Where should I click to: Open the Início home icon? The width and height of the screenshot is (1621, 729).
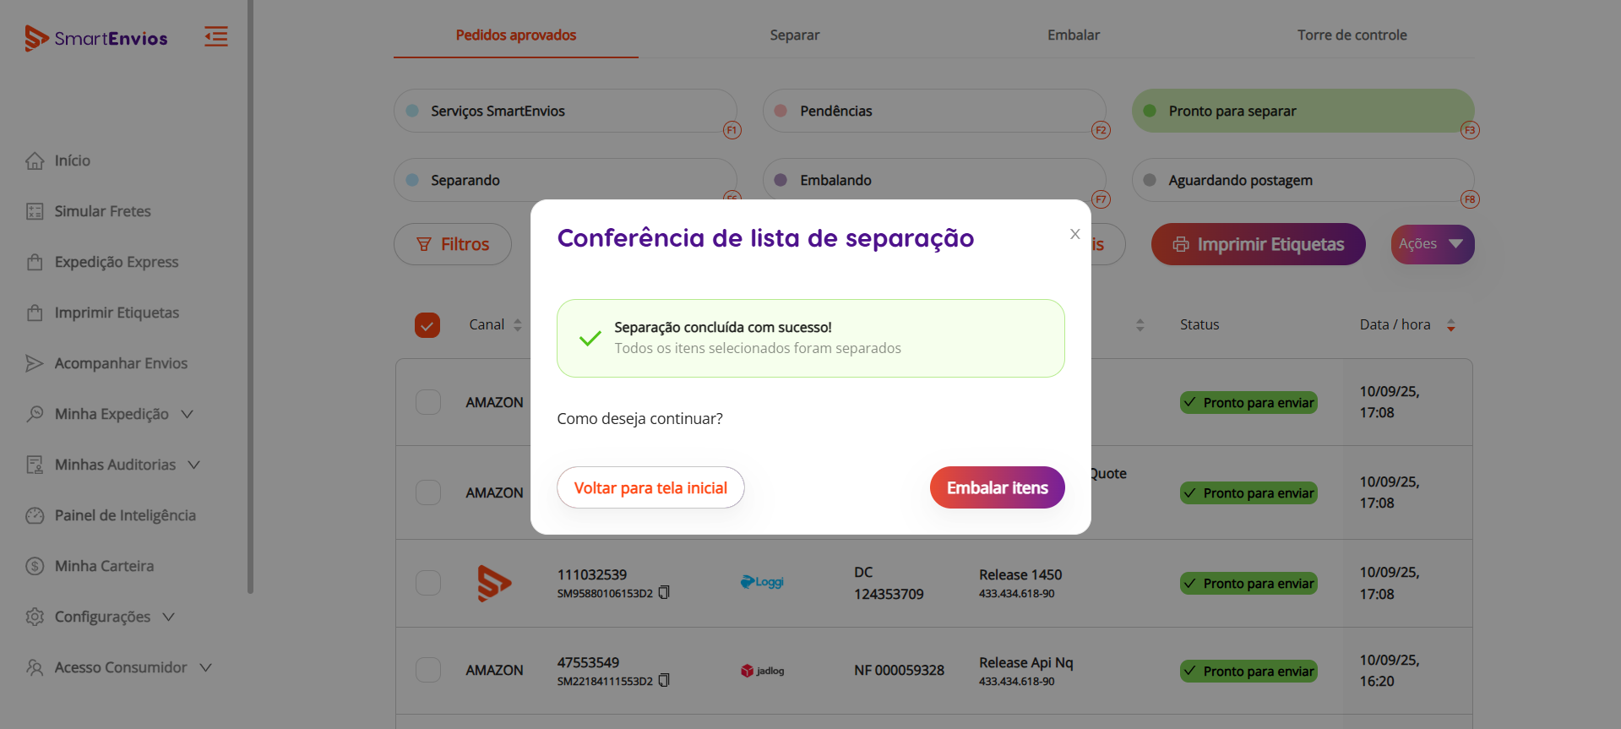click(x=35, y=160)
